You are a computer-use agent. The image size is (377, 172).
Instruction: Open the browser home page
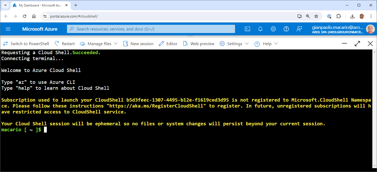34,16
